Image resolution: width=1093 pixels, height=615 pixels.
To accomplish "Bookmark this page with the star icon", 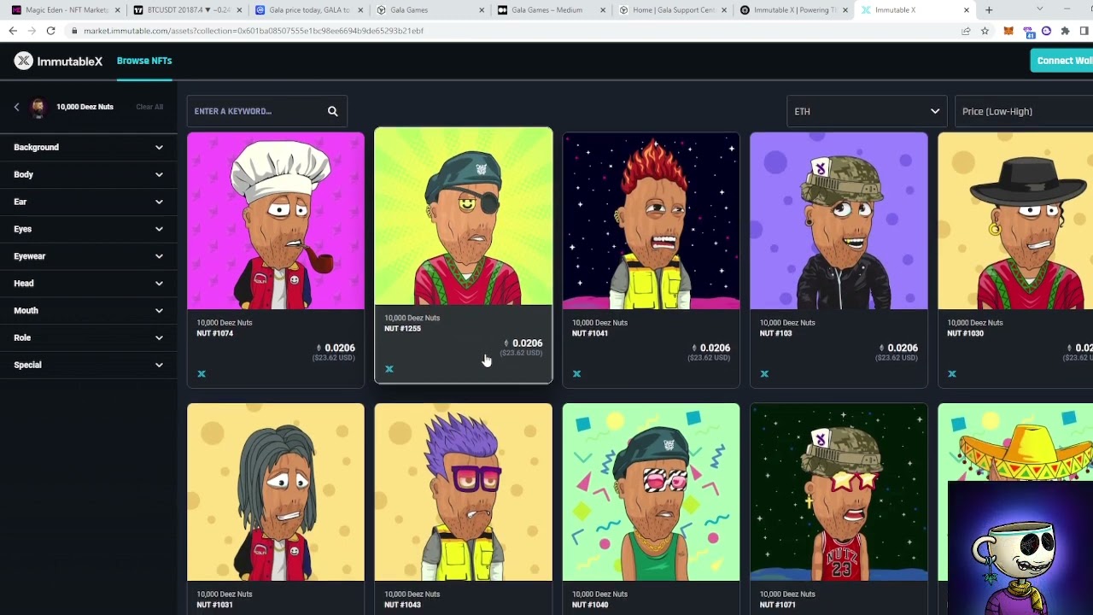I will coord(985,31).
